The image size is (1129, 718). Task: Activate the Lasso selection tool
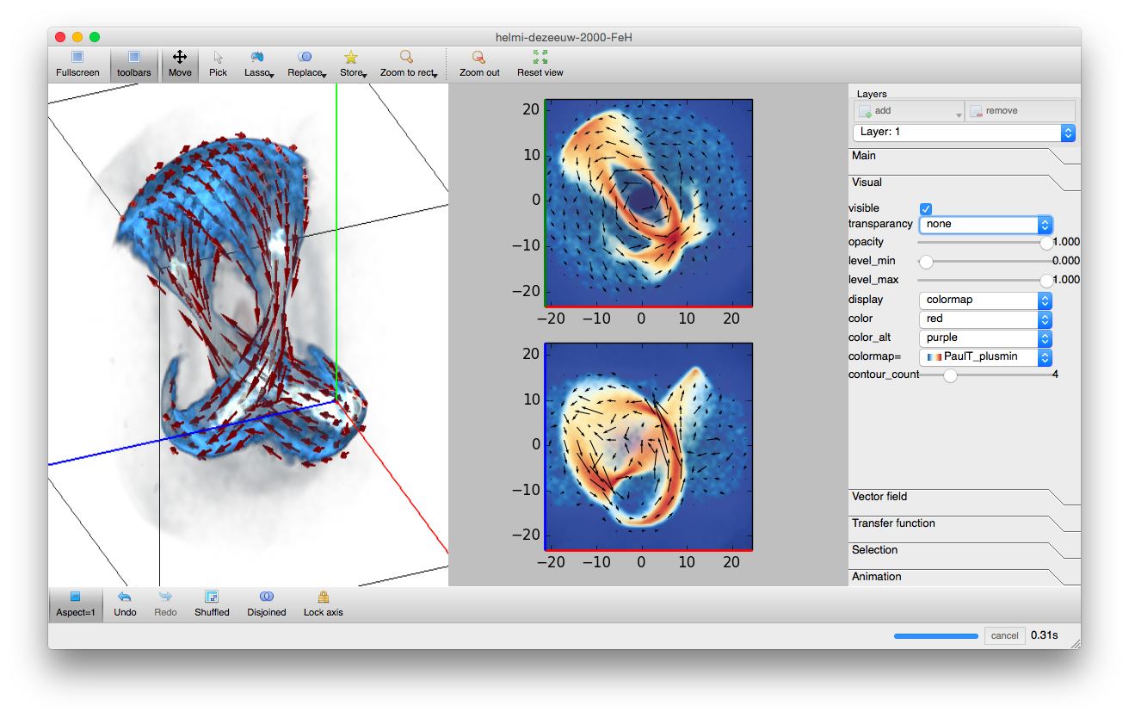(257, 64)
